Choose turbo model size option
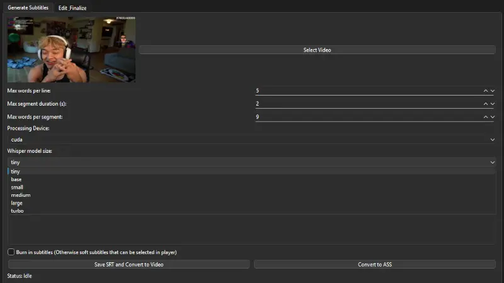504x283 pixels. pyautogui.click(x=251, y=211)
